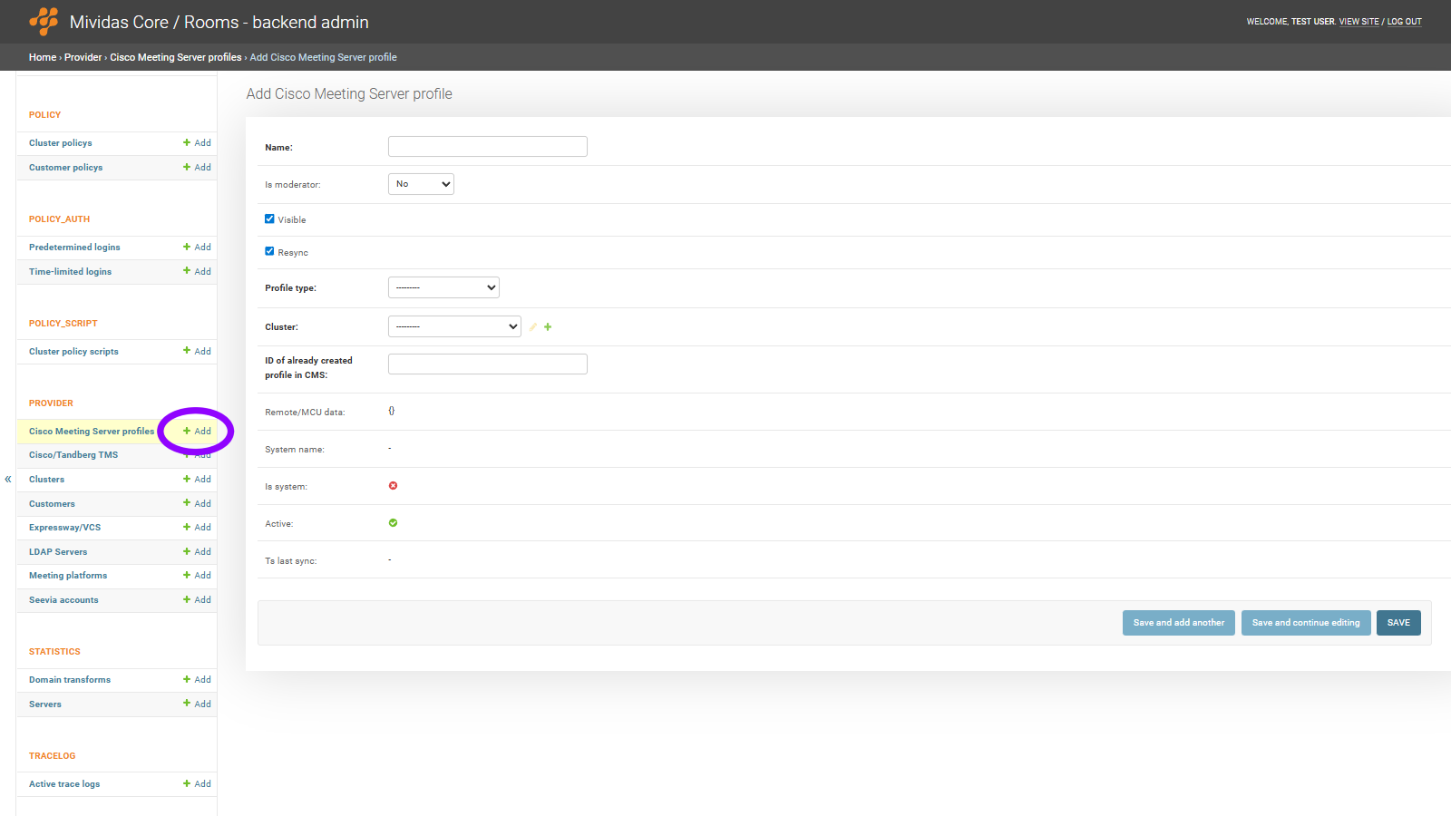Click the Mividas logo icon
This screenshot has width=1451, height=816.
coord(44,22)
